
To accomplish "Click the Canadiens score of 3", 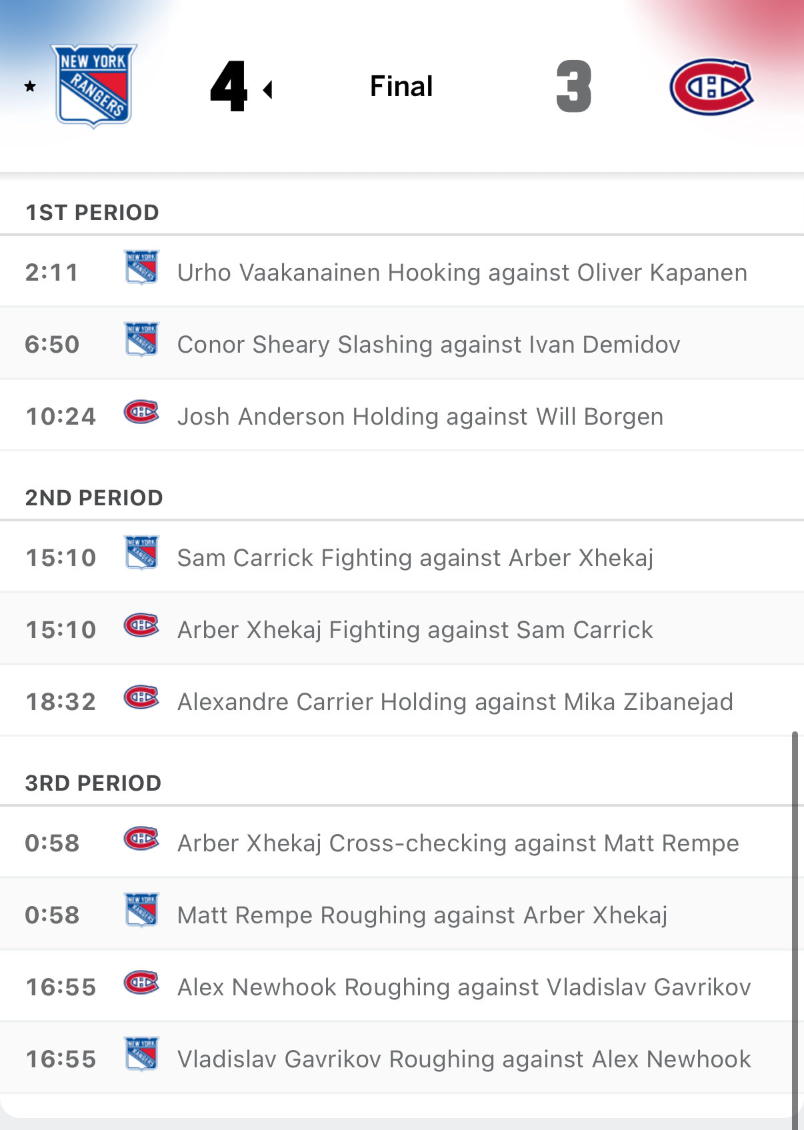I will pos(573,87).
